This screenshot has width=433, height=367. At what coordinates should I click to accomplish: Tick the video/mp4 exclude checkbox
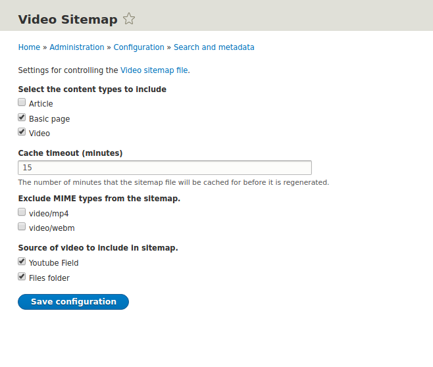pyautogui.click(x=22, y=212)
